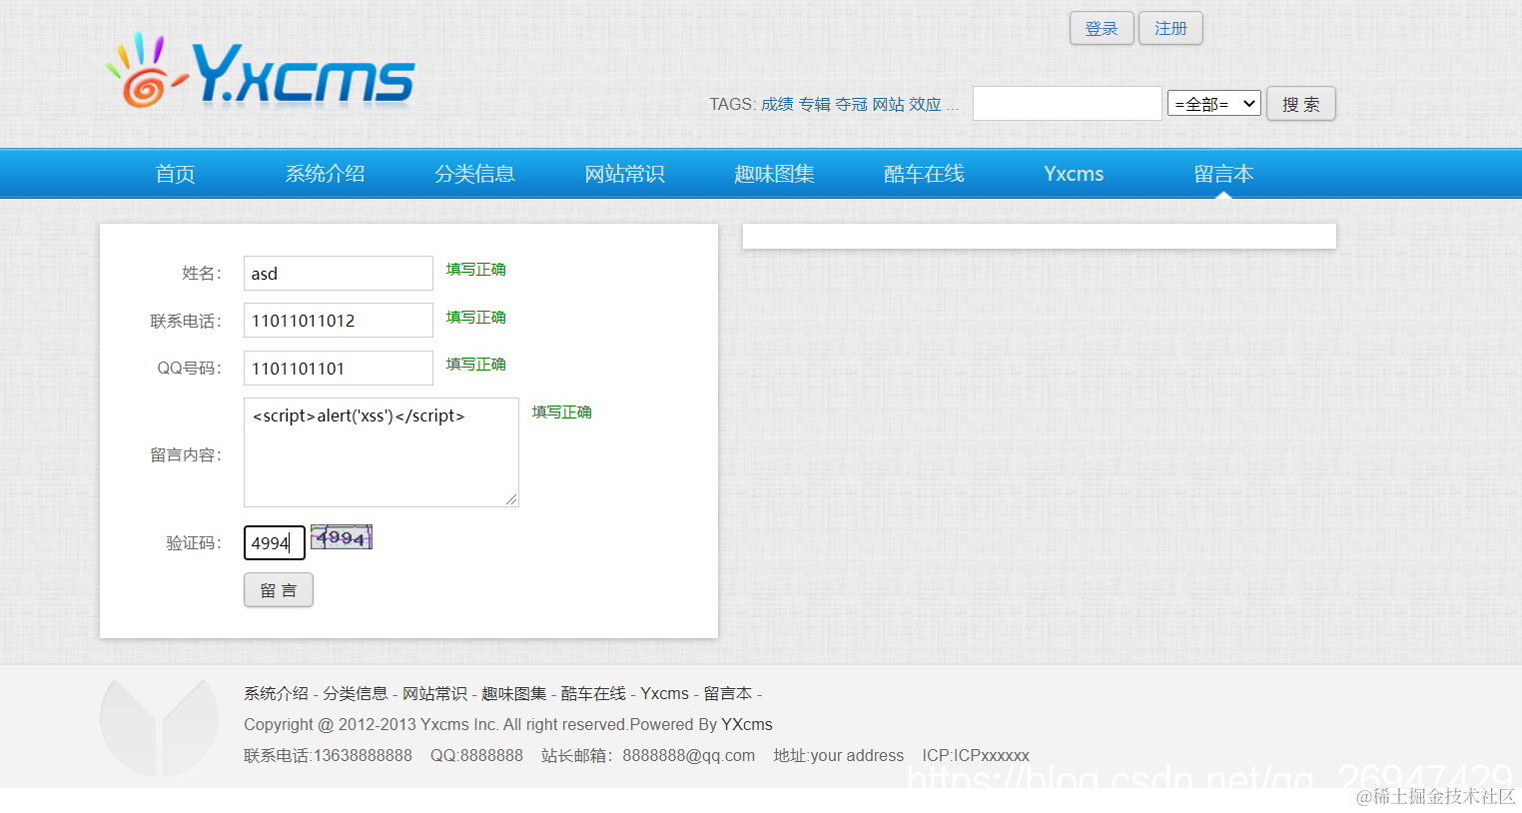Open 酷车在线 nav item

(x=924, y=174)
